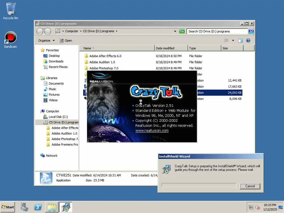284x213 pixels.
Task: Select Downloads under Favorites
Action: pos(56,61)
